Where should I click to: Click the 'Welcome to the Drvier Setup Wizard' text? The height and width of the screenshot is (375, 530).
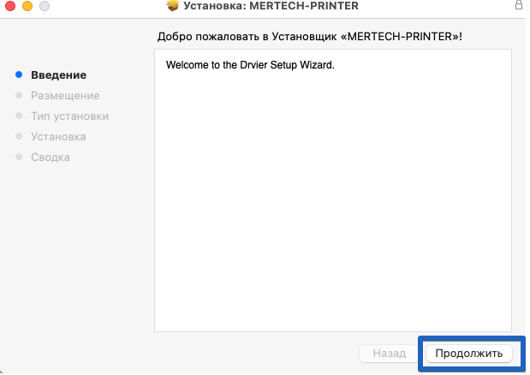tap(249, 65)
